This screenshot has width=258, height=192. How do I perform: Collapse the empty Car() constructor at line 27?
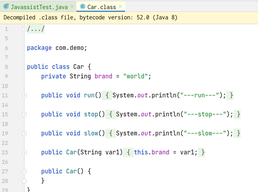[24, 171]
